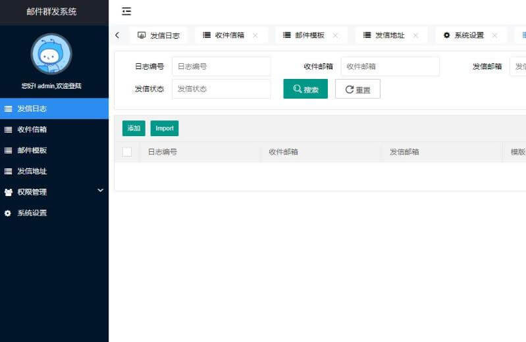This screenshot has height=342, width=526.
Task: Click the admin avatar image
Action: [x=51, y=54]
